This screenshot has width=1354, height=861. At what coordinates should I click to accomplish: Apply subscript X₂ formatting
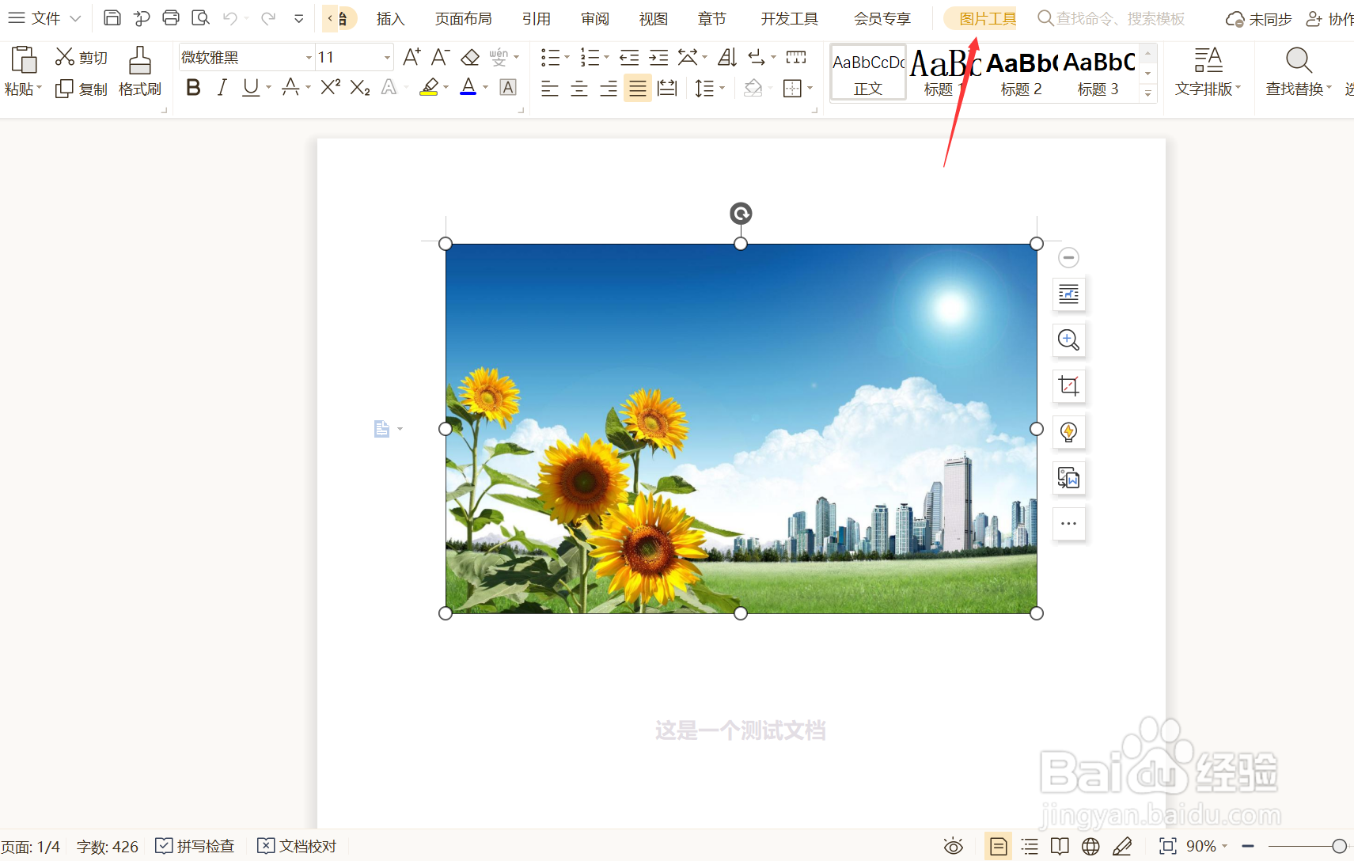[360, 88]
